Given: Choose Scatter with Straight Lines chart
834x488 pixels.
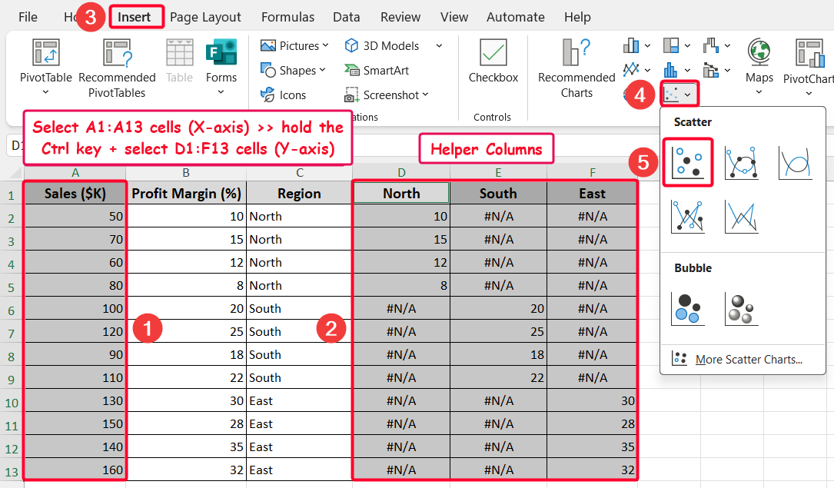Looking at the screenshot, I should (741, 216).
